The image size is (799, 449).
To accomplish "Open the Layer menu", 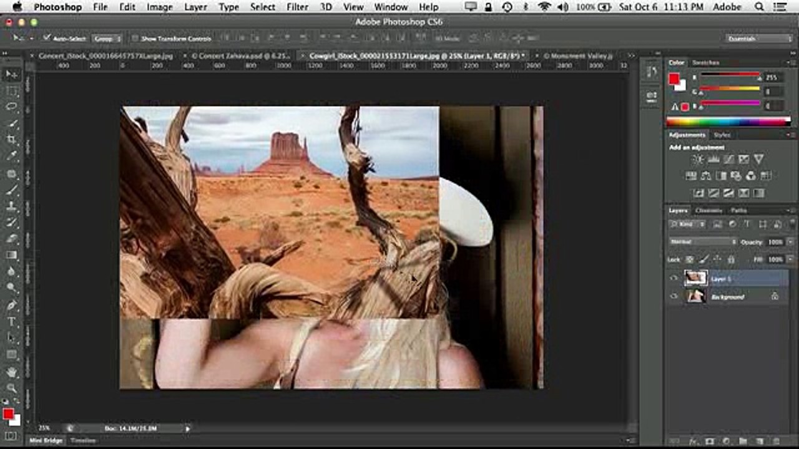I will (195, 7).
